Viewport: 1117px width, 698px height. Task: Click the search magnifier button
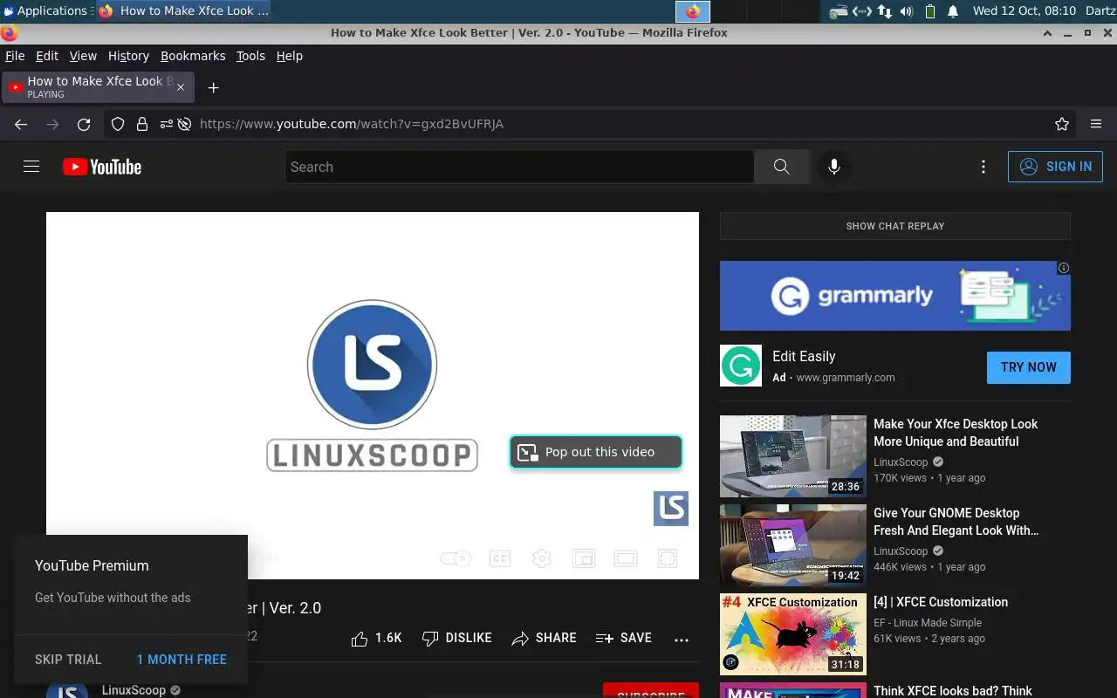[781, 167]
